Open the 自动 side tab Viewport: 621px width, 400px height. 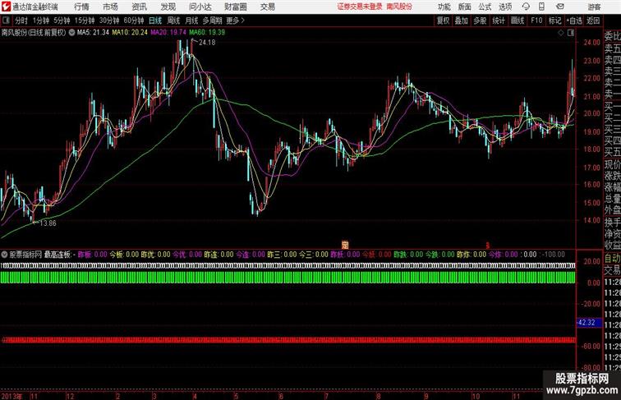coord(612,259)
